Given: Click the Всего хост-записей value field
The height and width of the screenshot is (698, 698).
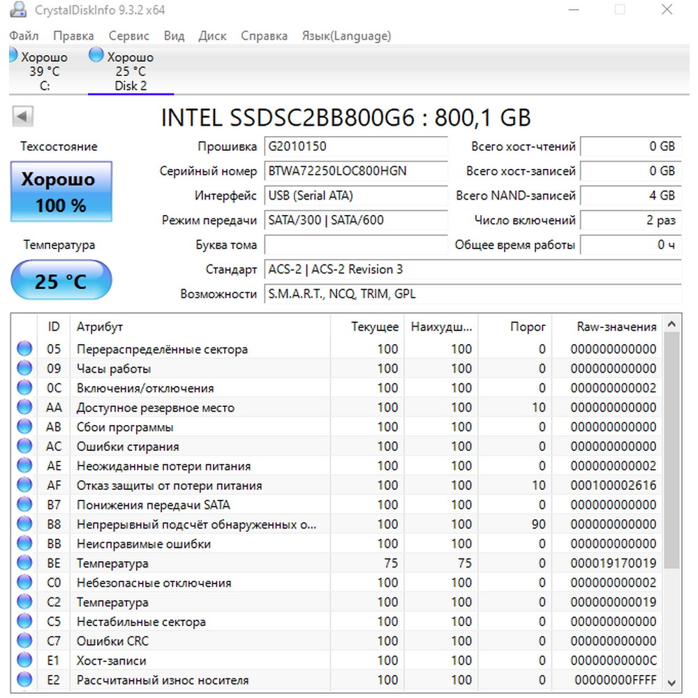Looking at the screenshot, I should [x=631, y=171].
